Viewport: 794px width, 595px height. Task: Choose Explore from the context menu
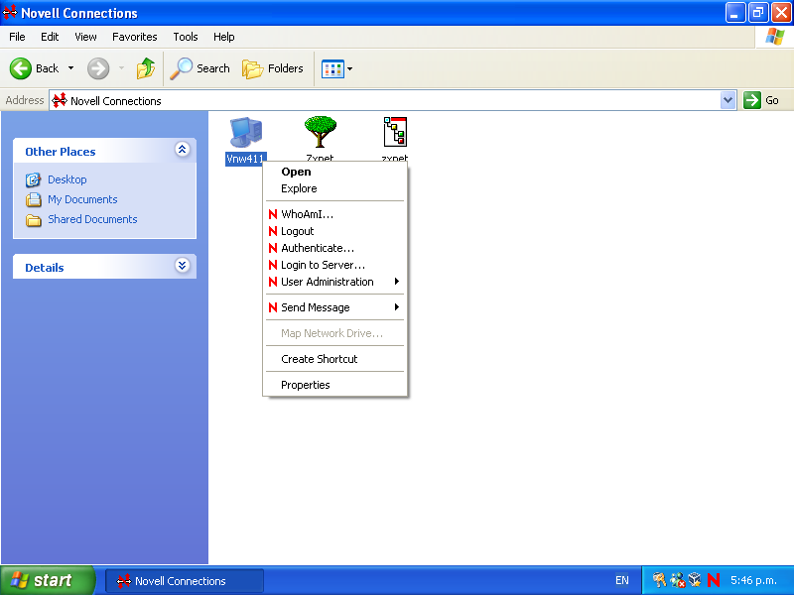tap(334, 188)
